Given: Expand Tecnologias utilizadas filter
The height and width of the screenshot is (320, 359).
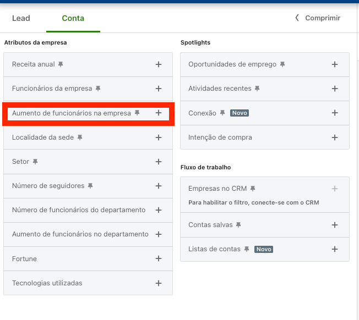Looking at the screenshot, I should (159, 283).
